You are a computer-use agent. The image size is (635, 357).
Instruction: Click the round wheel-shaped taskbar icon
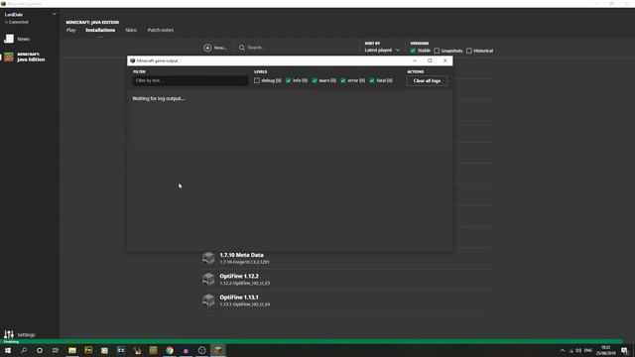(201, 350)
